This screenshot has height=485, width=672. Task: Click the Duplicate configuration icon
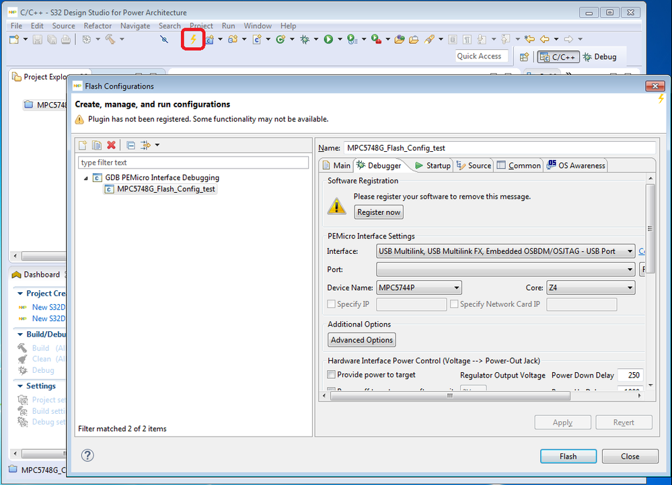pos(97,145)
